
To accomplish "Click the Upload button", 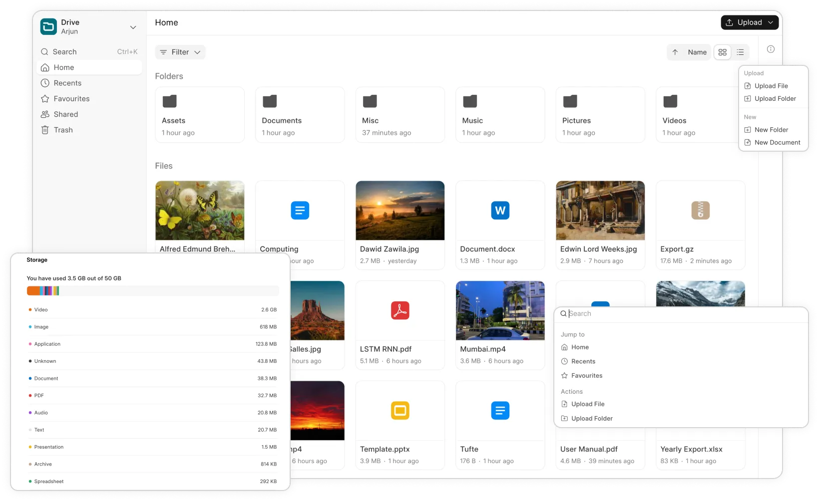I will click(746, 22).
